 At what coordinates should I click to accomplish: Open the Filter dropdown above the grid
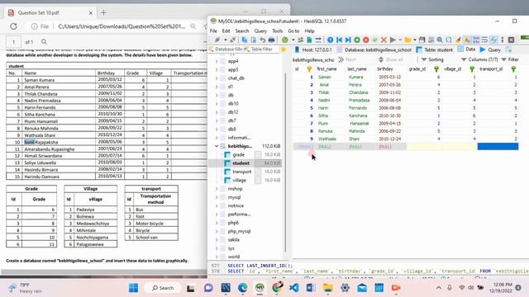tap(510, 59)
